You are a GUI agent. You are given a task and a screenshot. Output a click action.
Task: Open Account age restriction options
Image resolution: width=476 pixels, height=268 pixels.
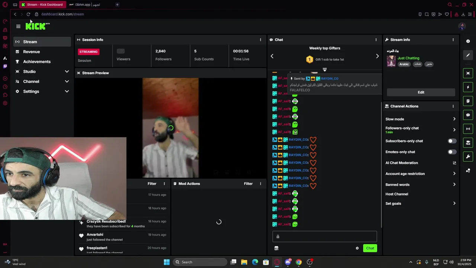(454, 174)
